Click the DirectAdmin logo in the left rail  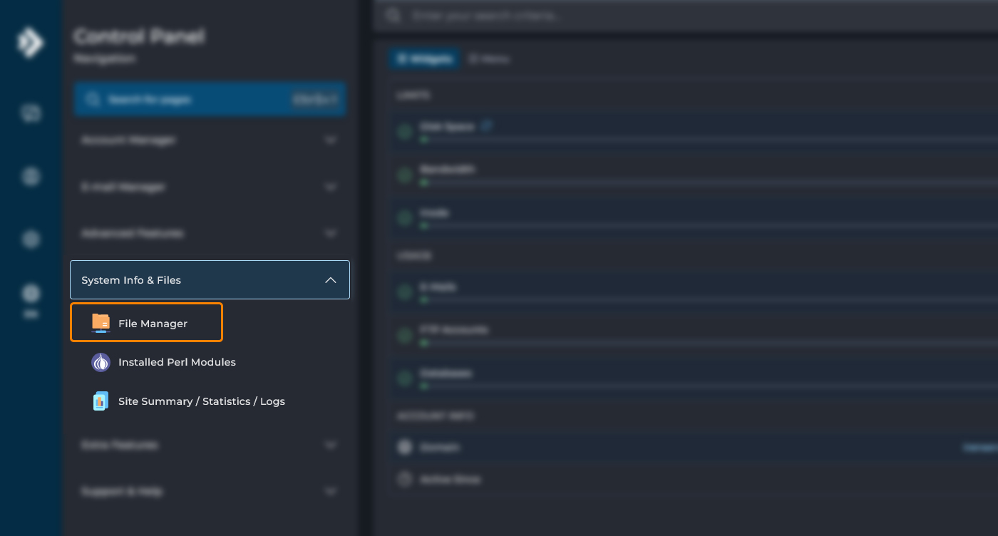(30, 43)
